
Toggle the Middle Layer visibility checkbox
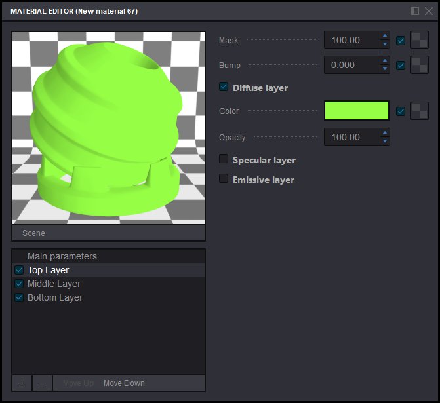tap(19, 284)
